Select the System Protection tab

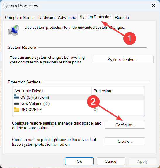pos(96,17)
